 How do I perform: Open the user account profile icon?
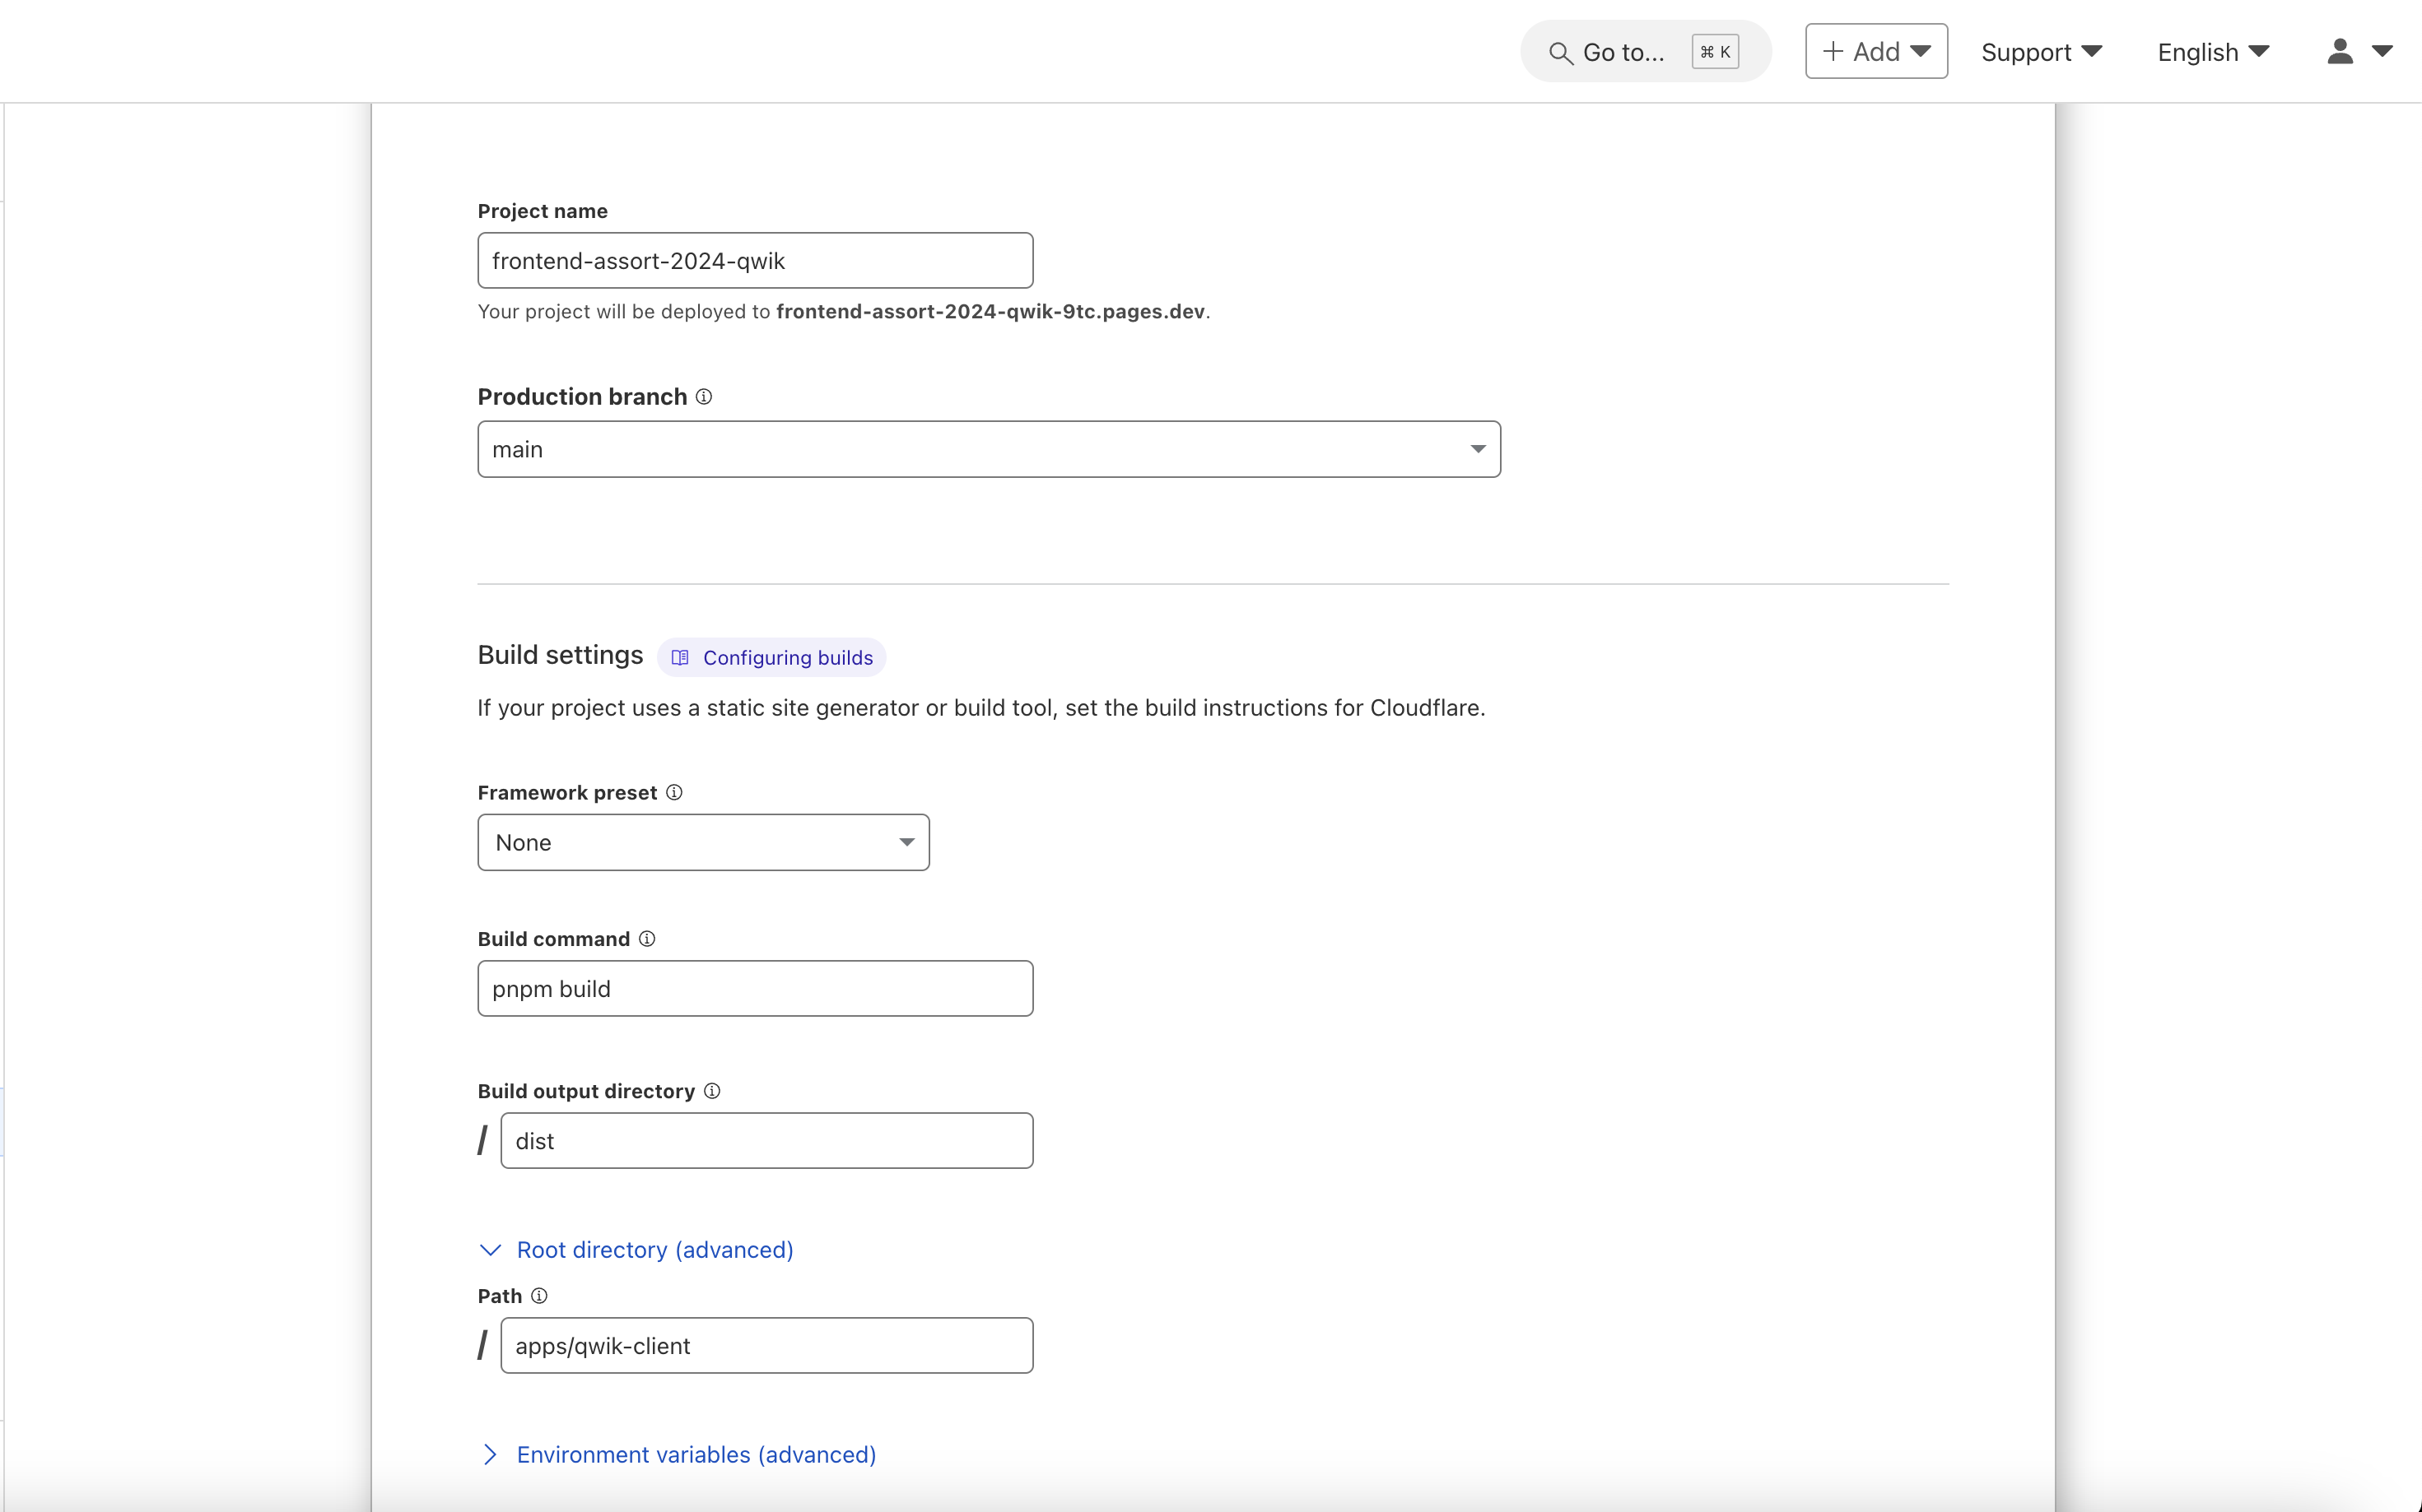click(x=2339, y=52)
